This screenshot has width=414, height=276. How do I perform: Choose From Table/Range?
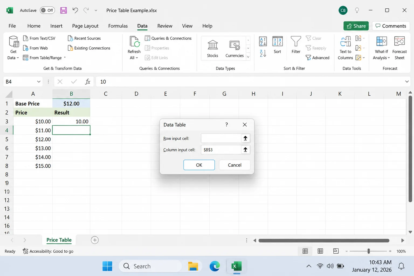(42, 58)
